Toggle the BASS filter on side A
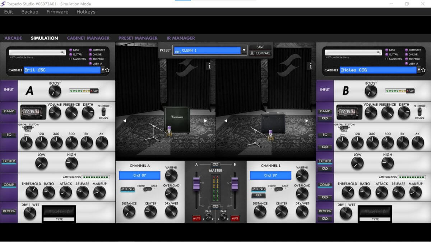 pos(71,50)
